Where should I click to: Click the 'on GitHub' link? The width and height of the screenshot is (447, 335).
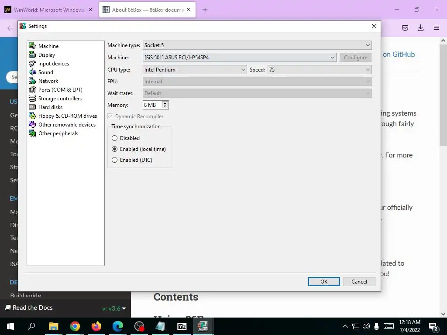399,54
